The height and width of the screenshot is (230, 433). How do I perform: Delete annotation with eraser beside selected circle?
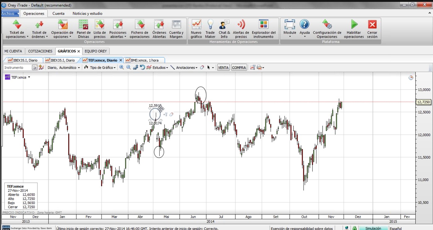(171, 114)
